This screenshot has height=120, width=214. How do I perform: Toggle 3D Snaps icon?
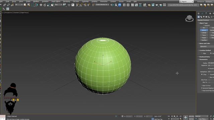click(77, 5)
